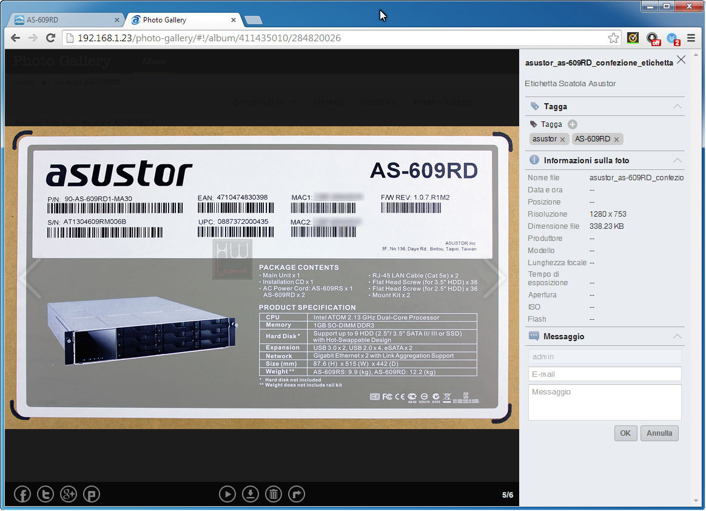The width and height of the screenshot is (706, 511).
Task: Pin the photo on Pinterest
Action: pos(92,495)
